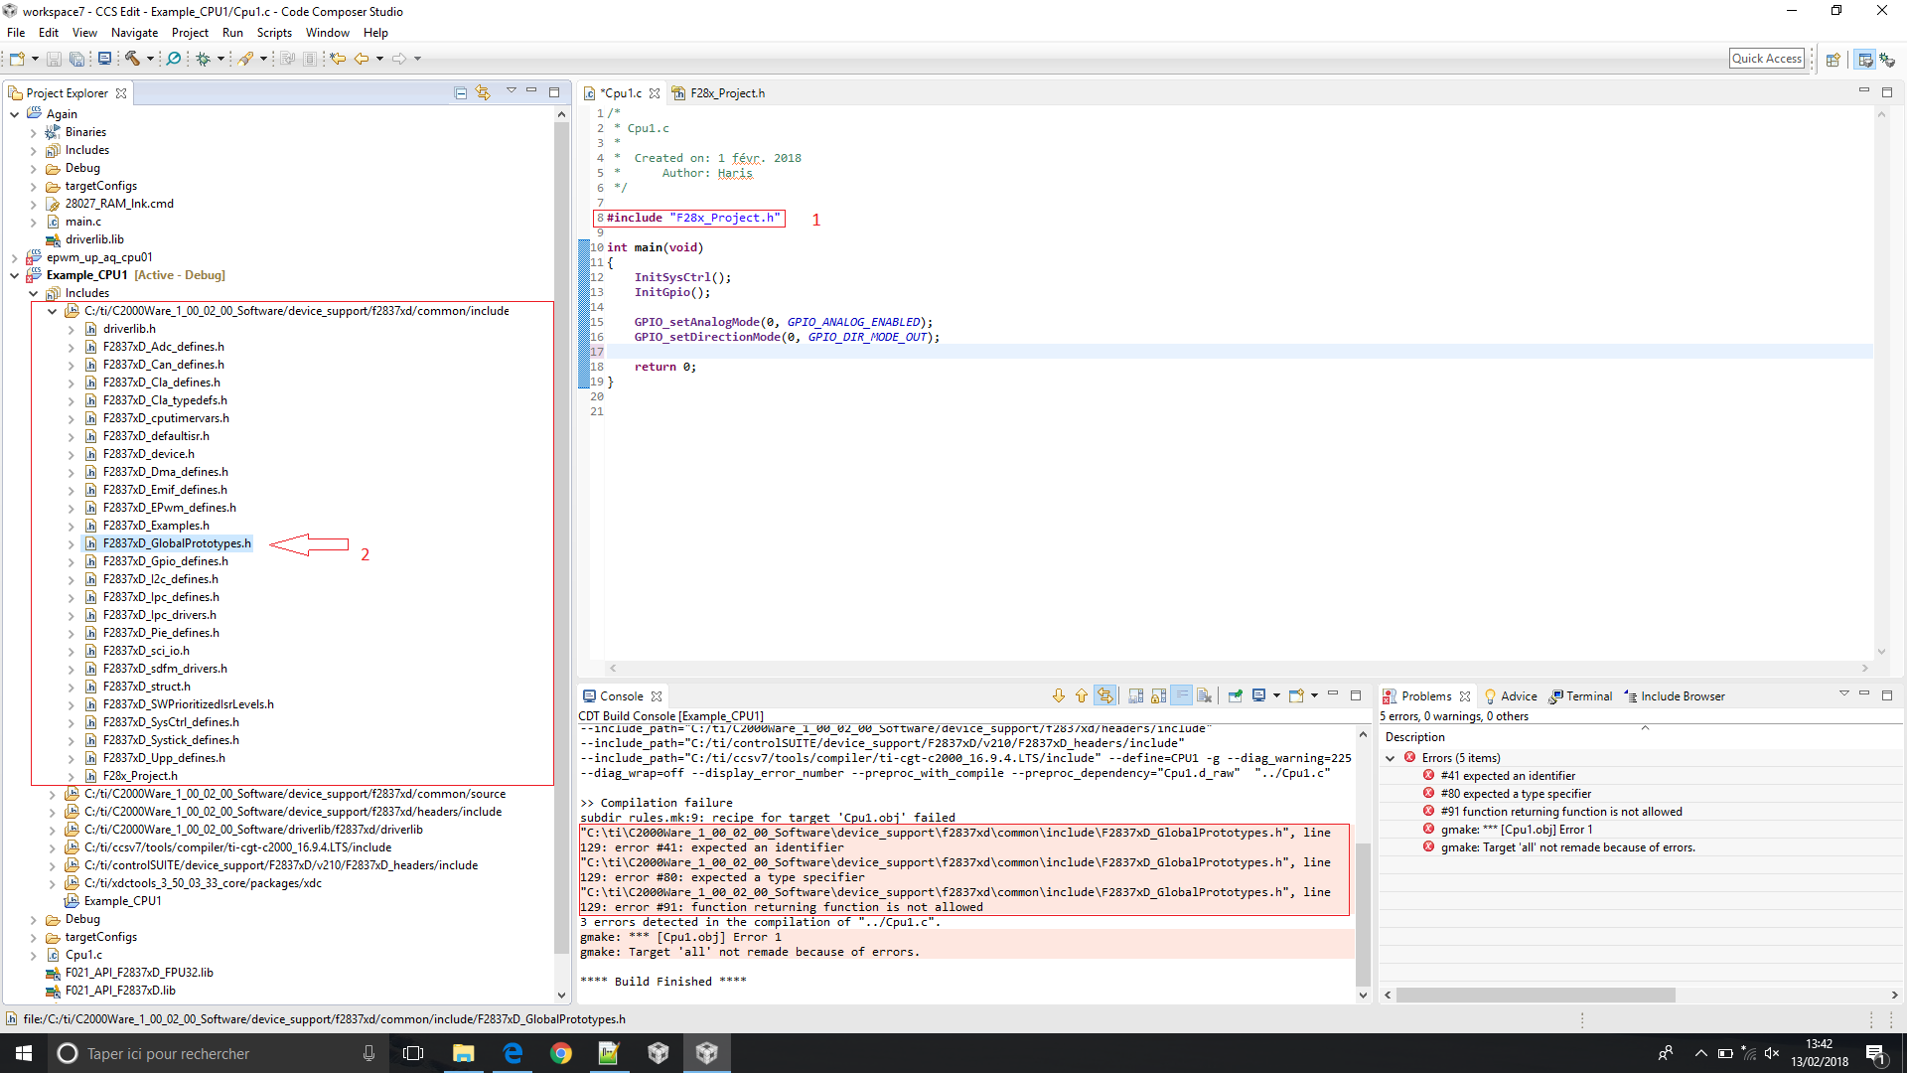Select error #80 expected a type specifier
The height and width of the screenshot is (1073, 1907).
(x=1516, y=794)
